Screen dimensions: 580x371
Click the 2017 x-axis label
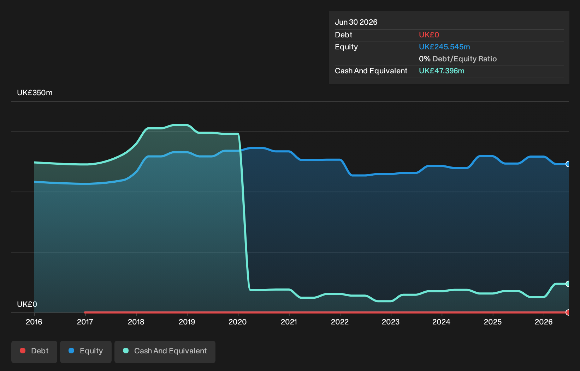[x=85, y=322]
